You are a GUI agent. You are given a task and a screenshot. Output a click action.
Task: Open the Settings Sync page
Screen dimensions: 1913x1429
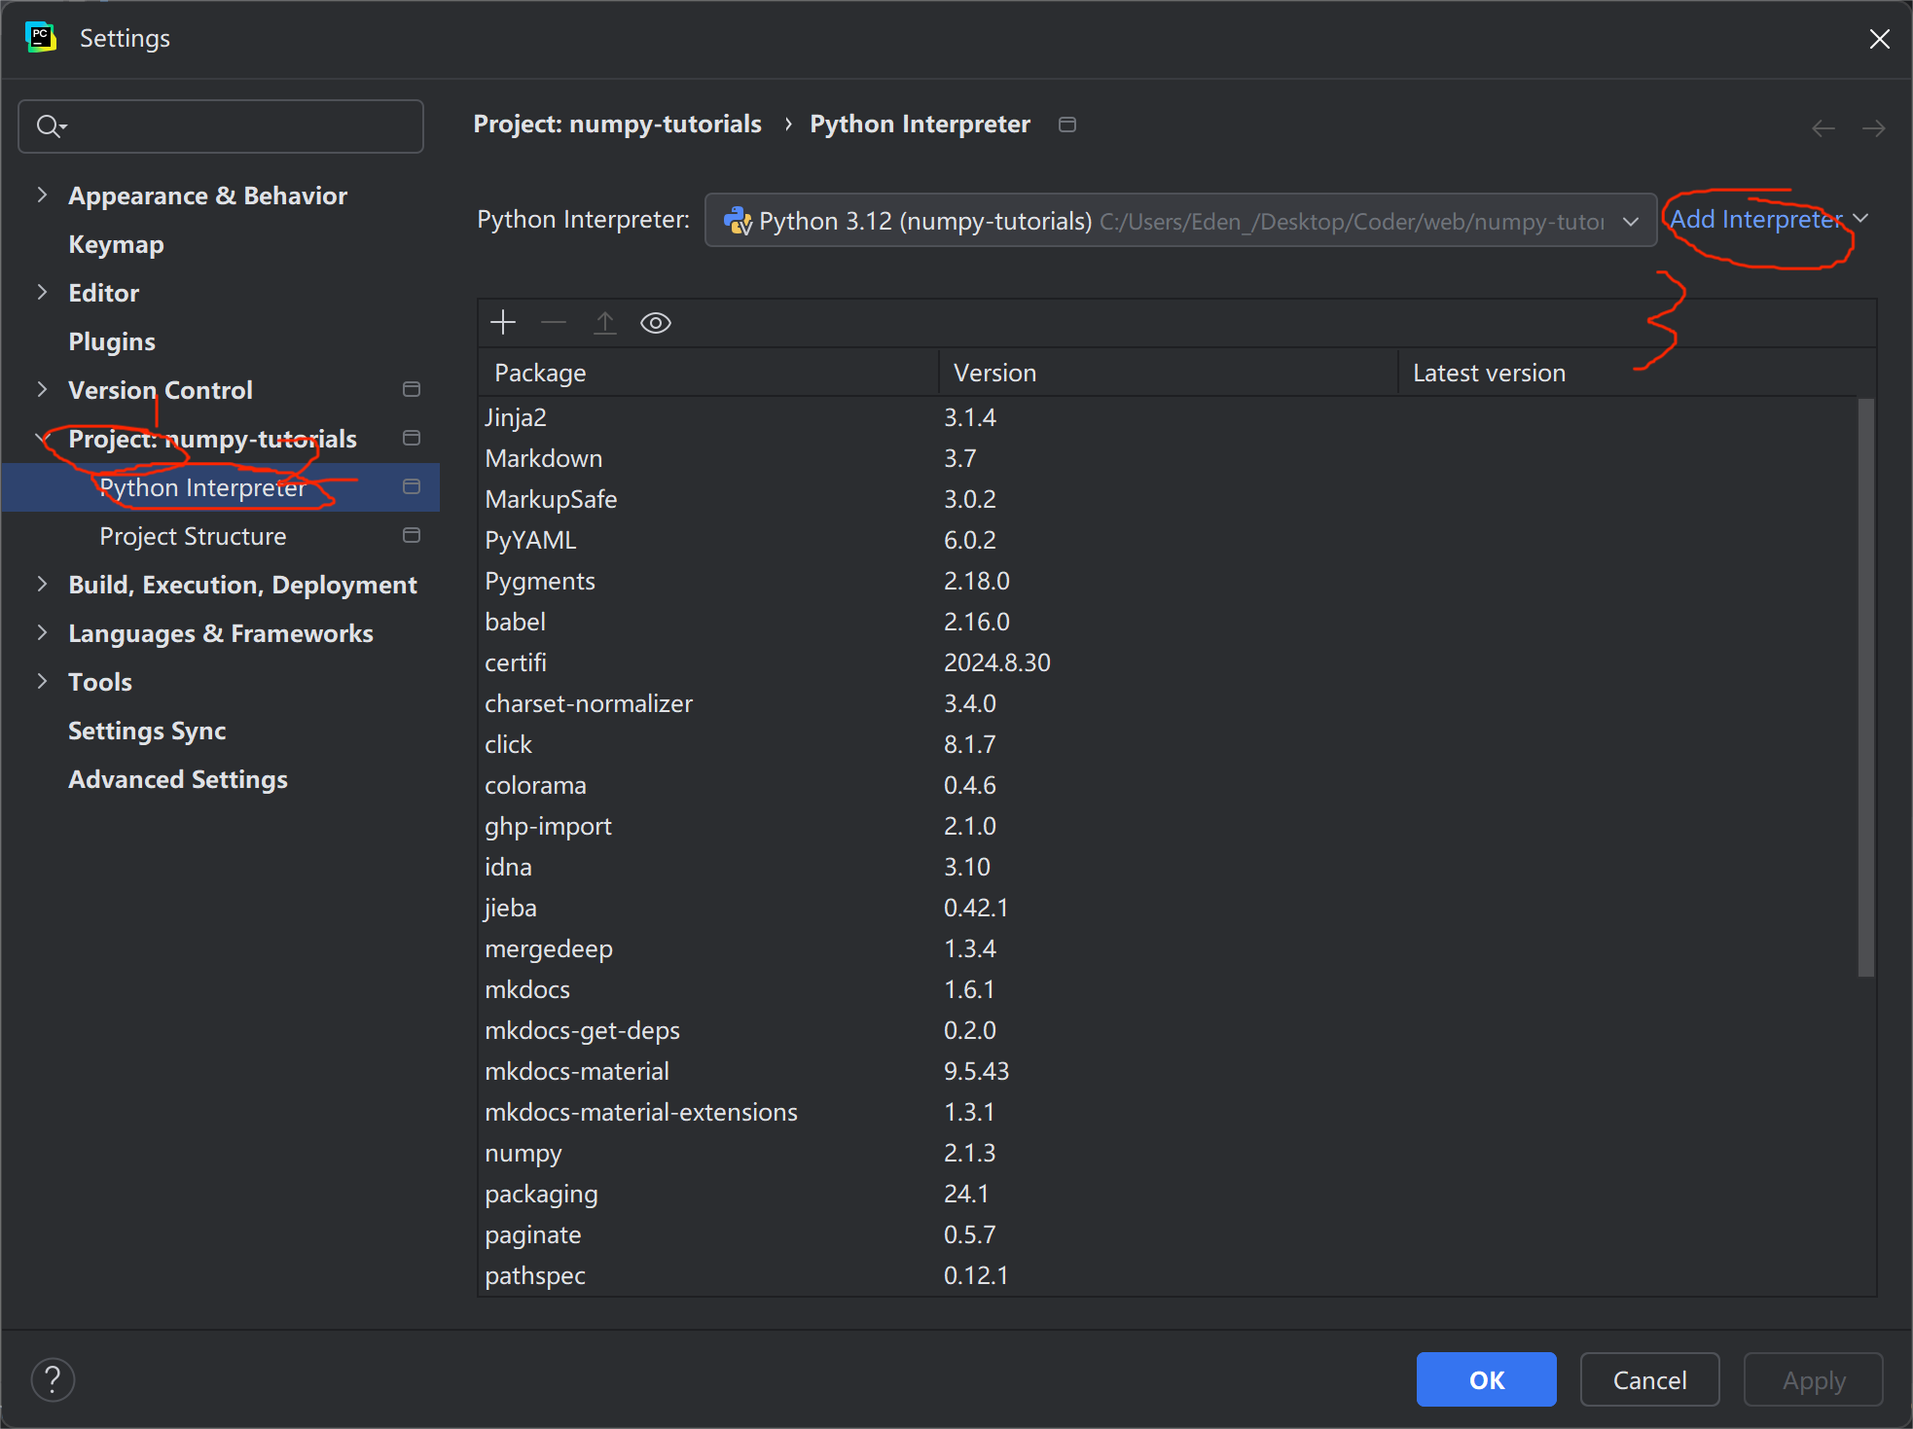point(147,731)
